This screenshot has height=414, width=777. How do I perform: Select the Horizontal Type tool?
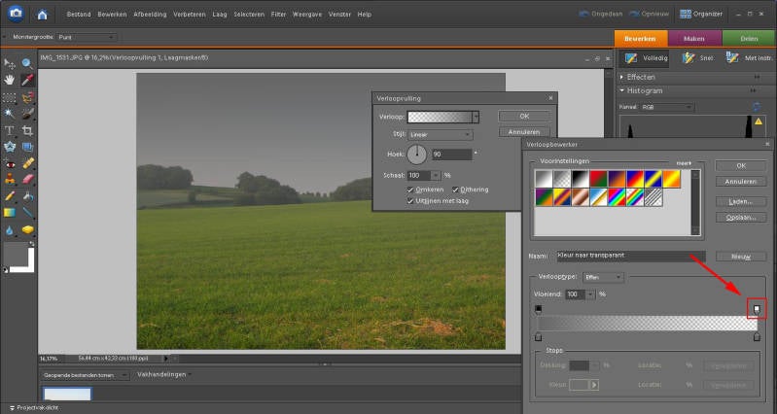pos(10,129)
